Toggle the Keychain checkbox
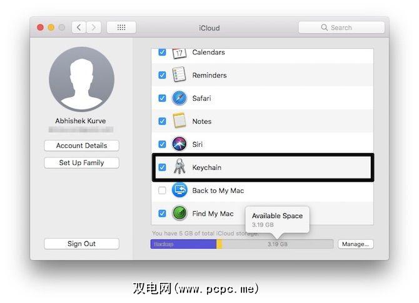The image size is (419, 303). tap(162, 167)
